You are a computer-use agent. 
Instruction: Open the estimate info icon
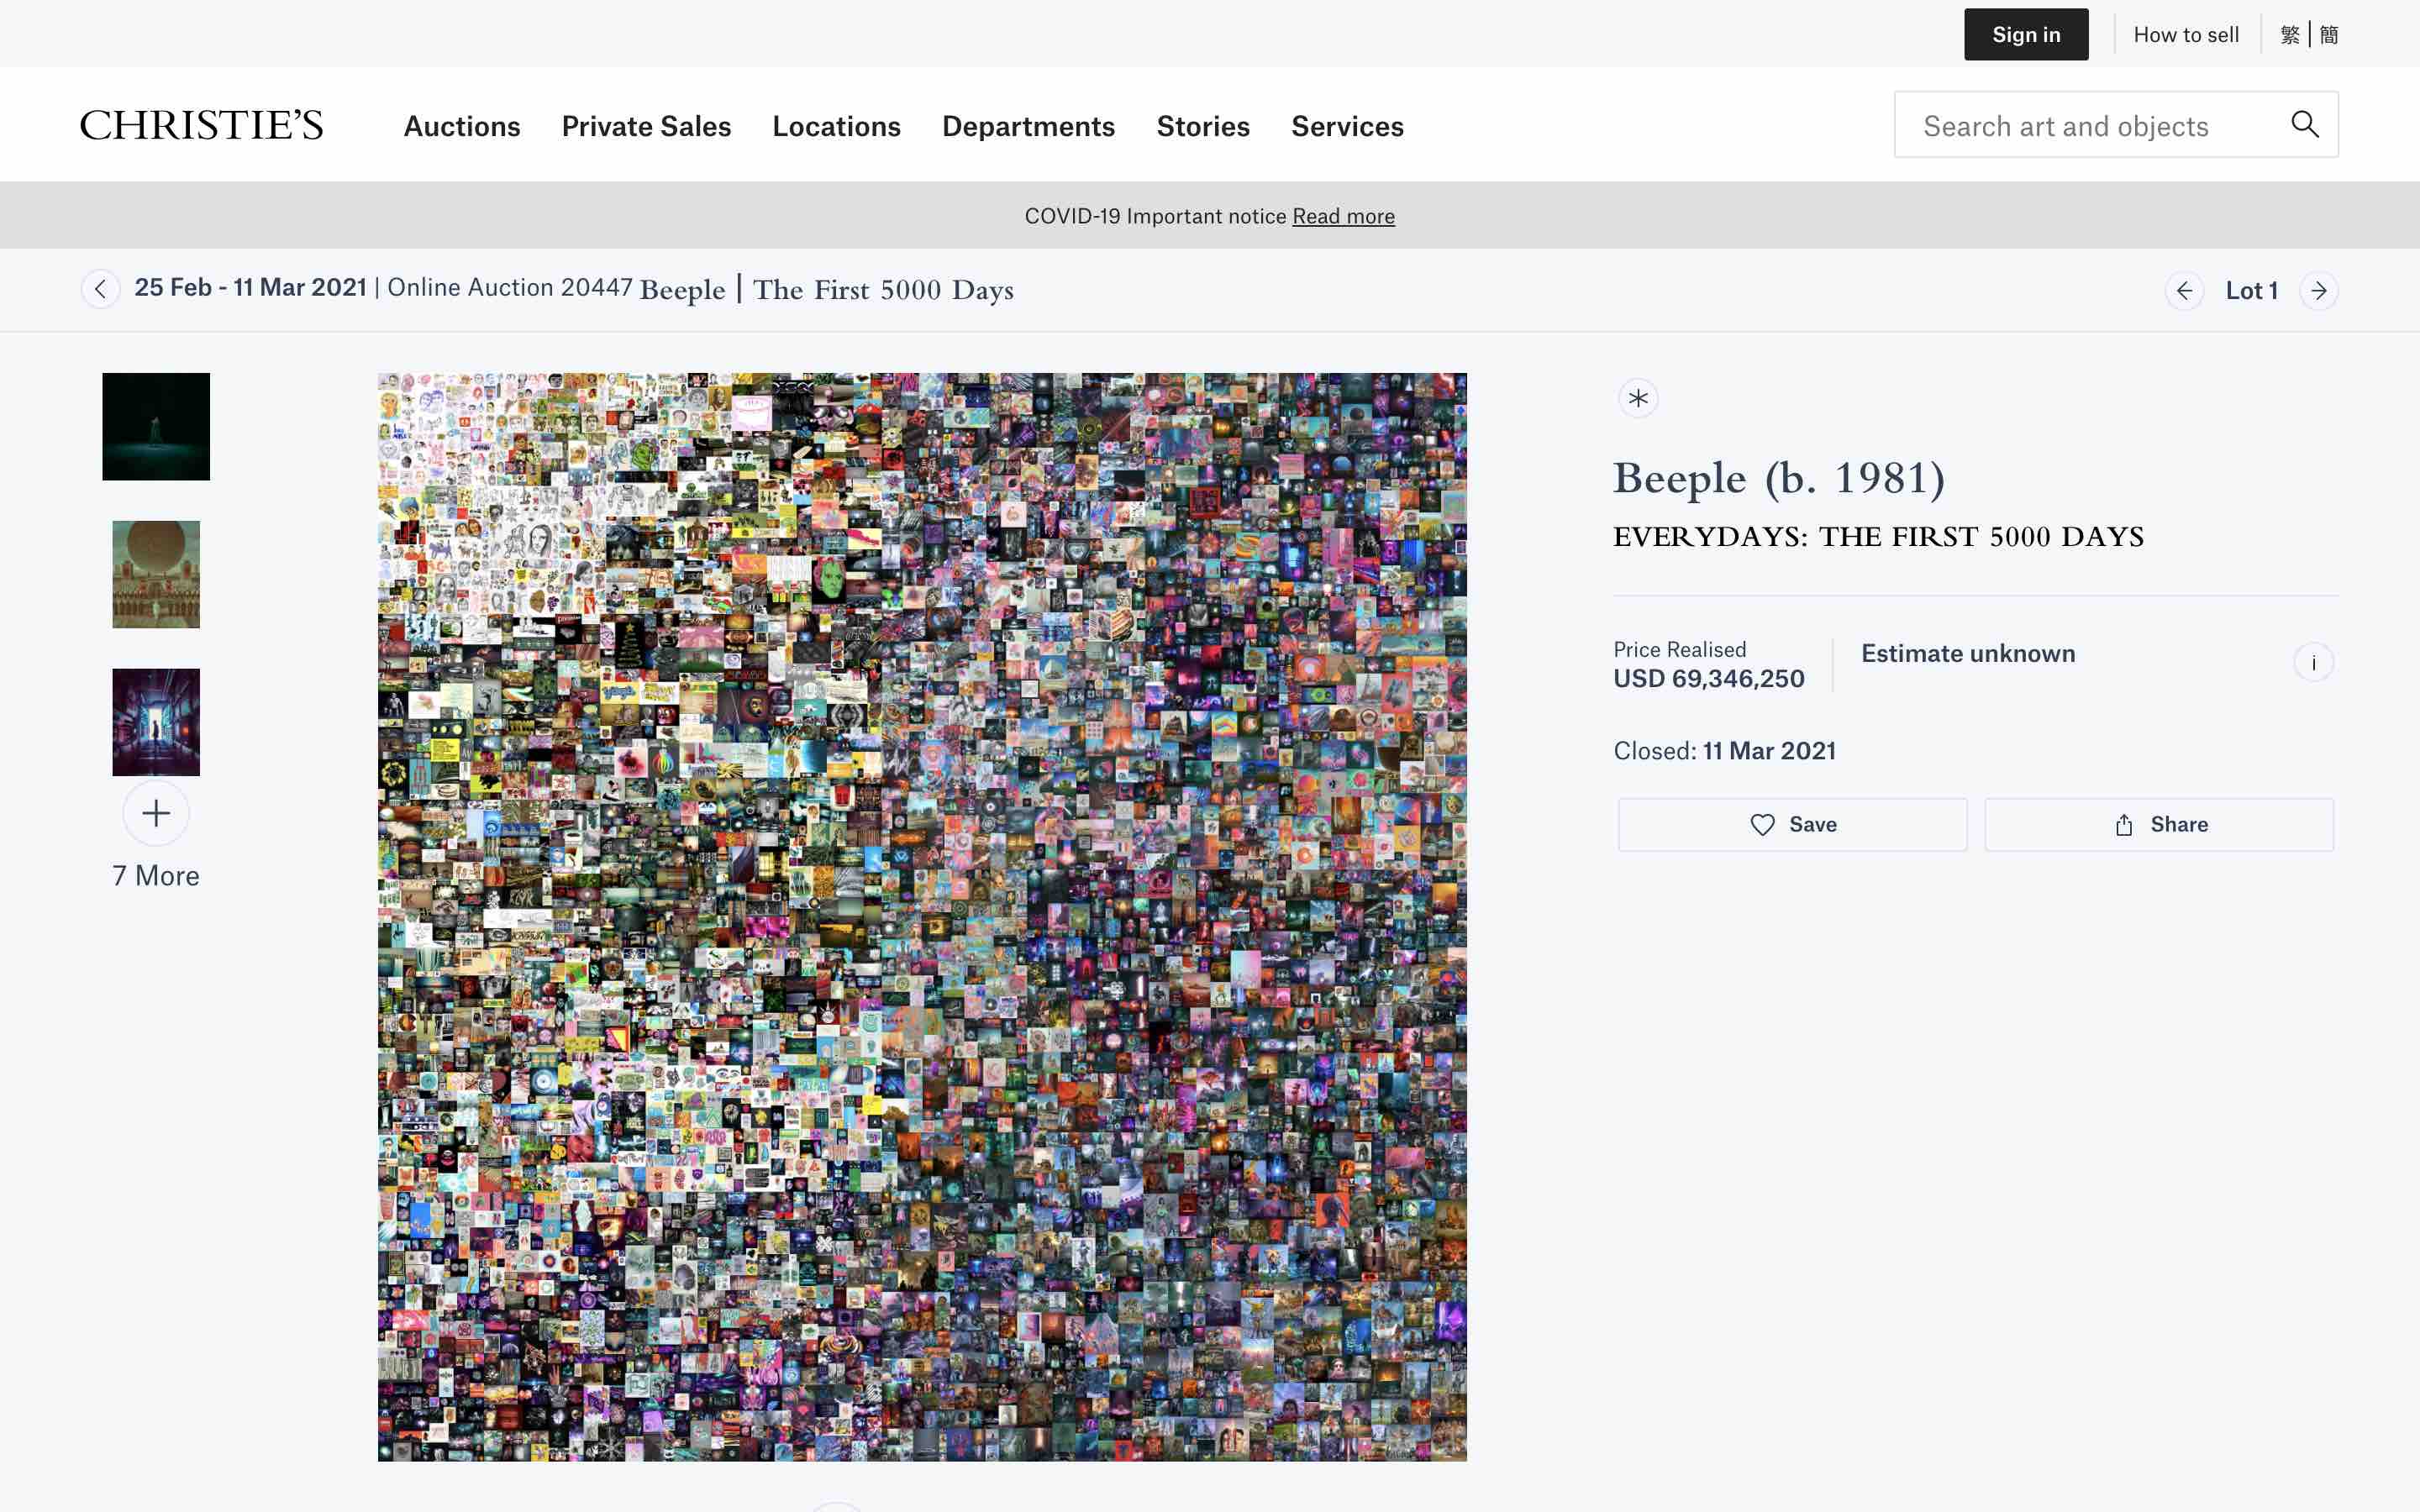[x=2313, y=662]
